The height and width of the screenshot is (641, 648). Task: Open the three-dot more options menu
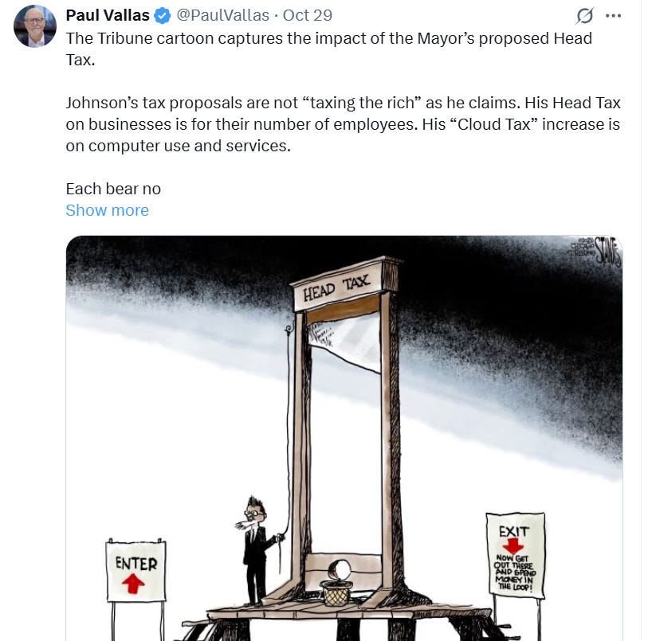(613, 16)
